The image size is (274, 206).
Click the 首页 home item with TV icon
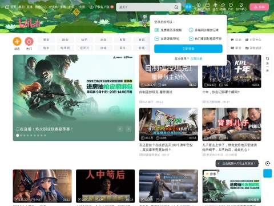coord(10,7)
